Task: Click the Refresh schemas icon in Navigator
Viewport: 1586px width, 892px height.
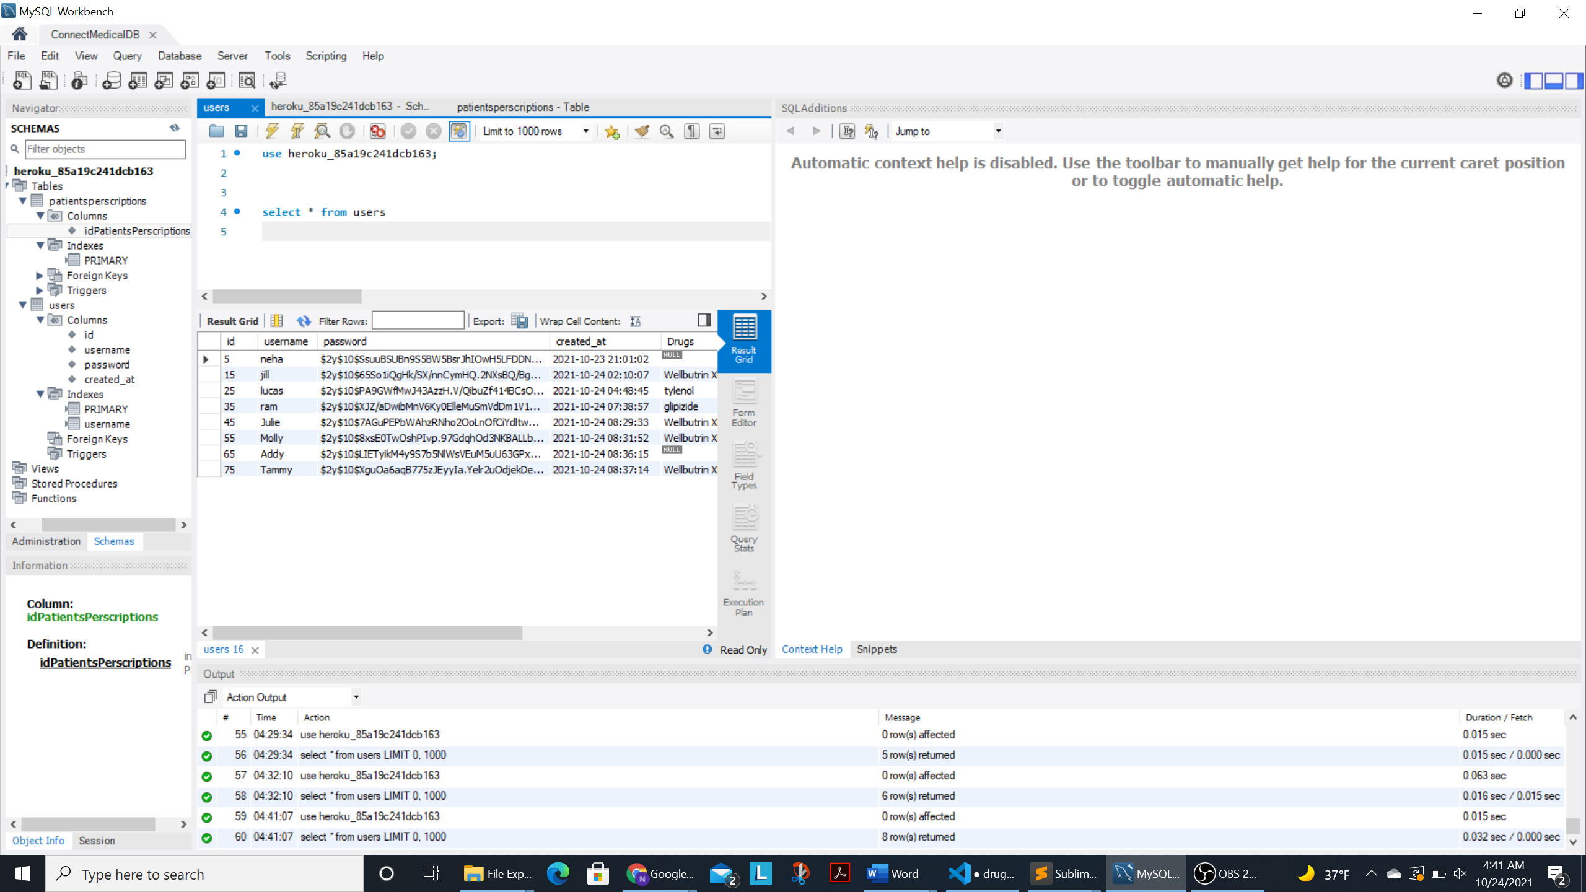Action: [175, 128]
